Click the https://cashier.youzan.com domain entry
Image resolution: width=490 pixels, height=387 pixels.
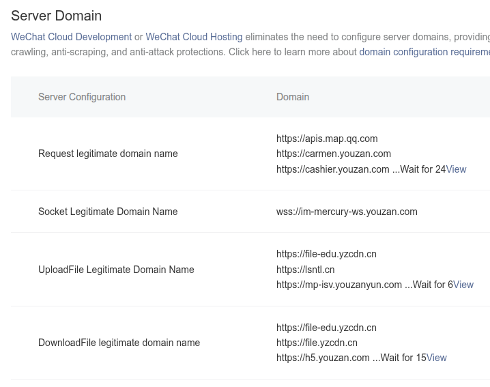coord(332,169)
